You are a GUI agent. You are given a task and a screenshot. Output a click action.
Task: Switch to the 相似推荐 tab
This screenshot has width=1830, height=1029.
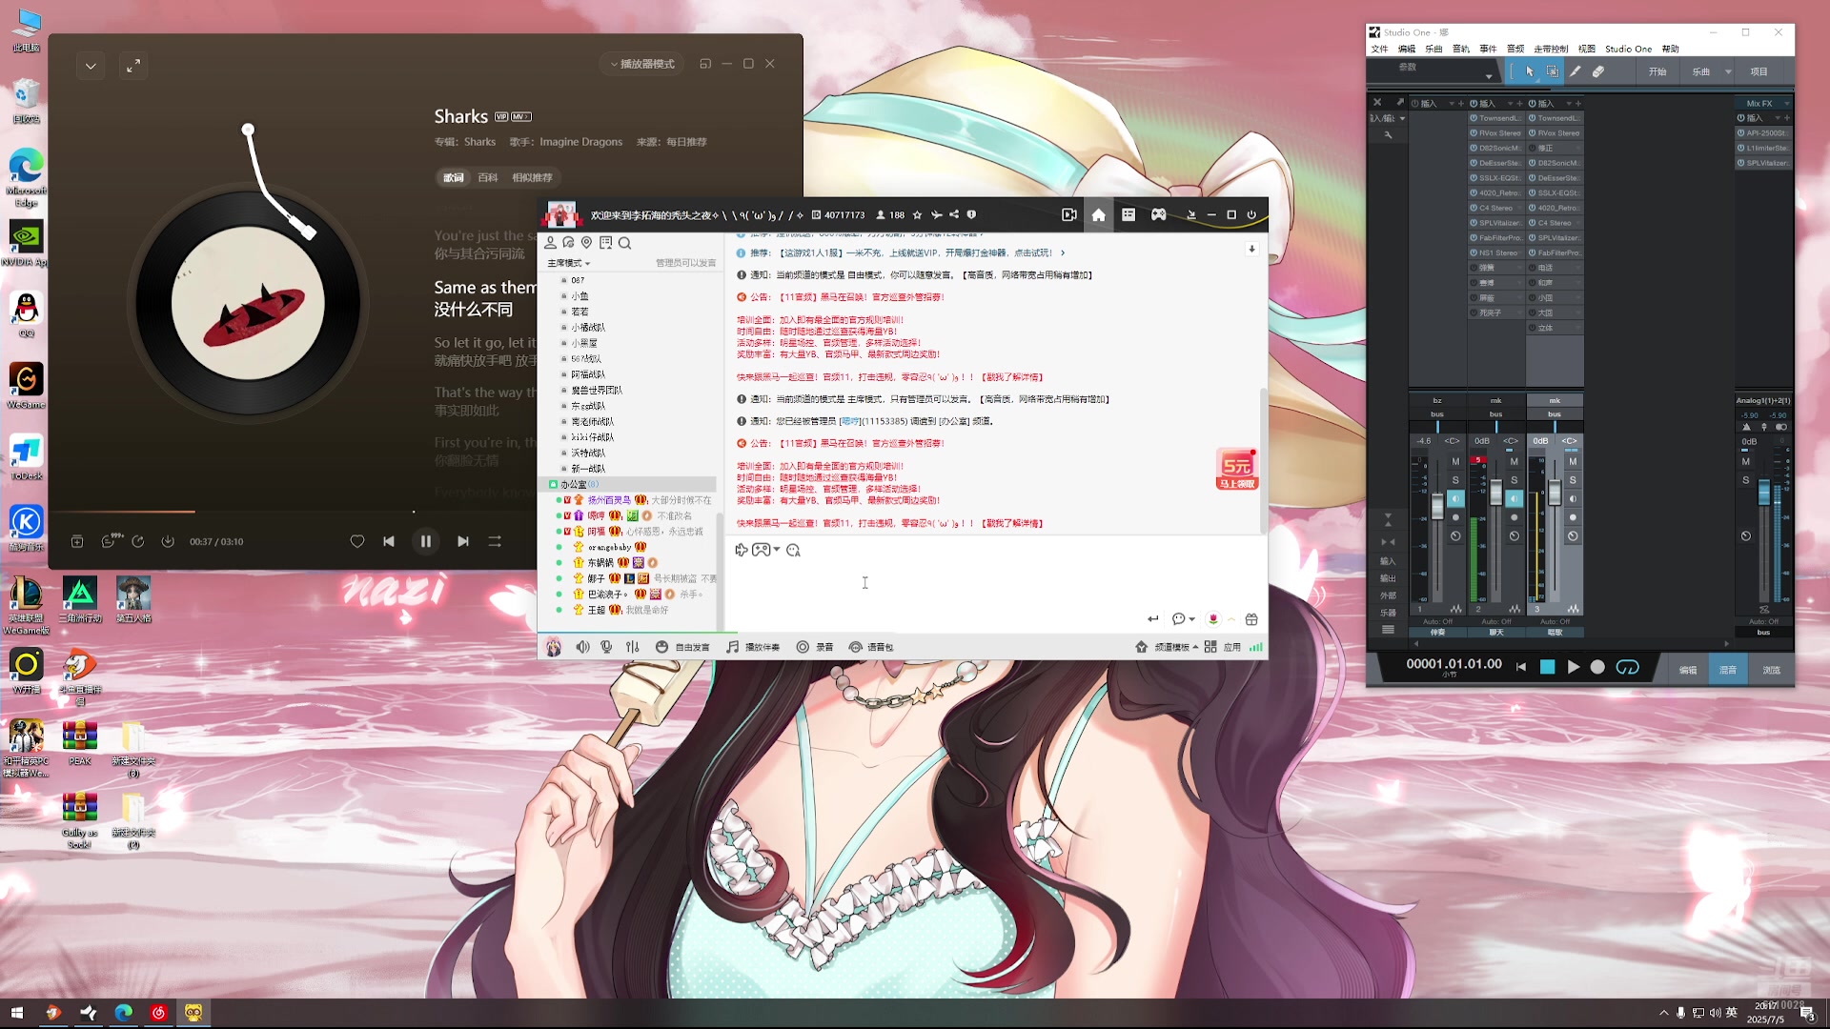pyautogui.click(x=532, y=177)
